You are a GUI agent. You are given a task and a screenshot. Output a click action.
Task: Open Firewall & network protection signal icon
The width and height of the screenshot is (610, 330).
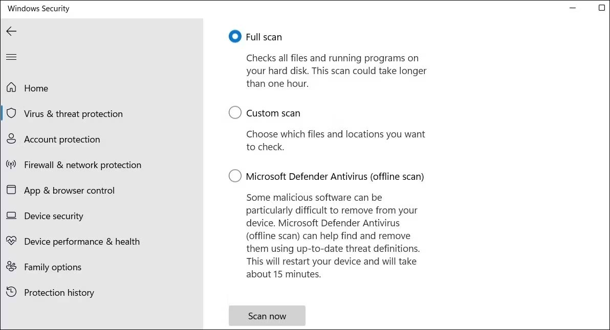tap(11, 164)
